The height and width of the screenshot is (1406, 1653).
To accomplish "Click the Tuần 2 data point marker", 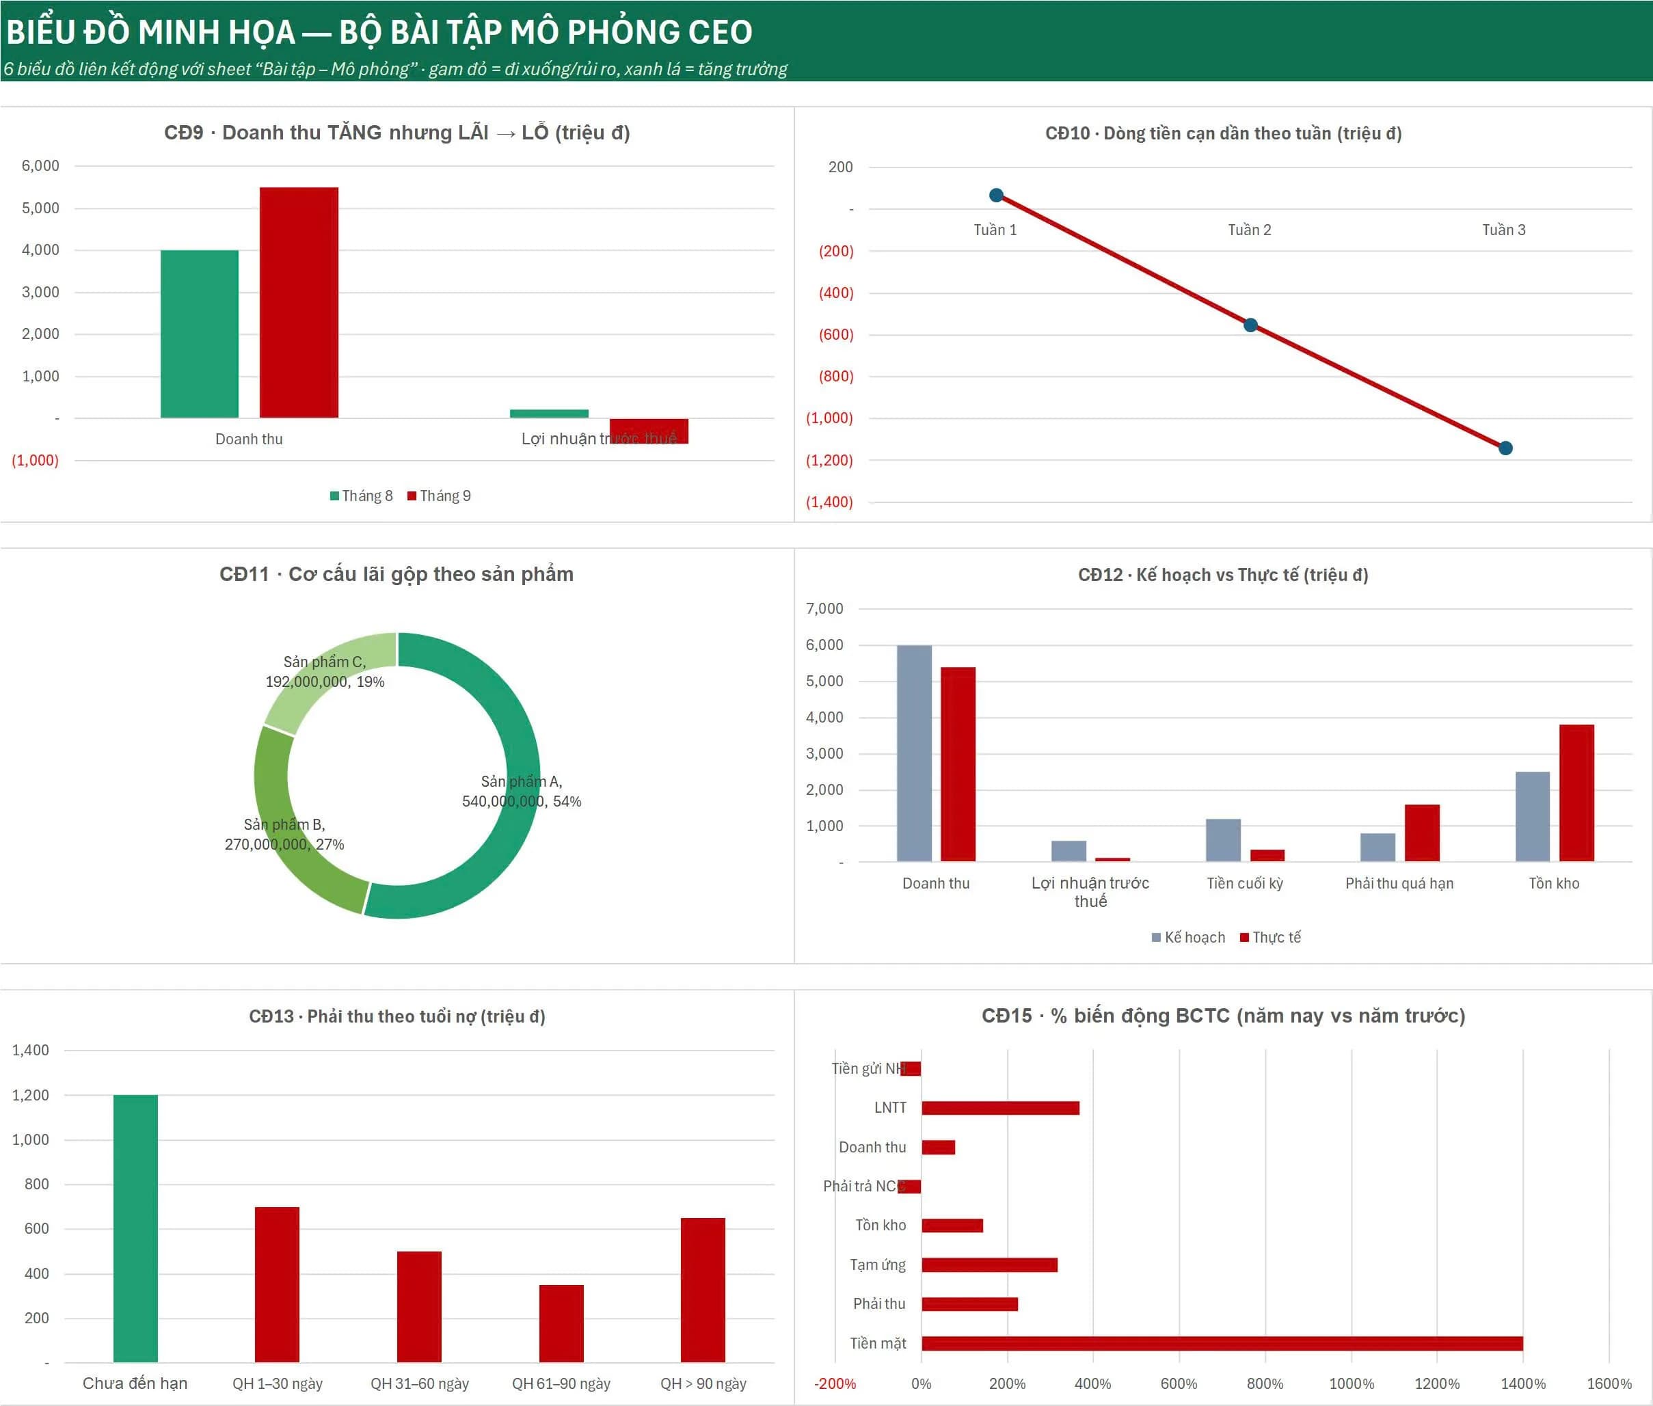I will pyautogui.click(x=1250, y=325).
